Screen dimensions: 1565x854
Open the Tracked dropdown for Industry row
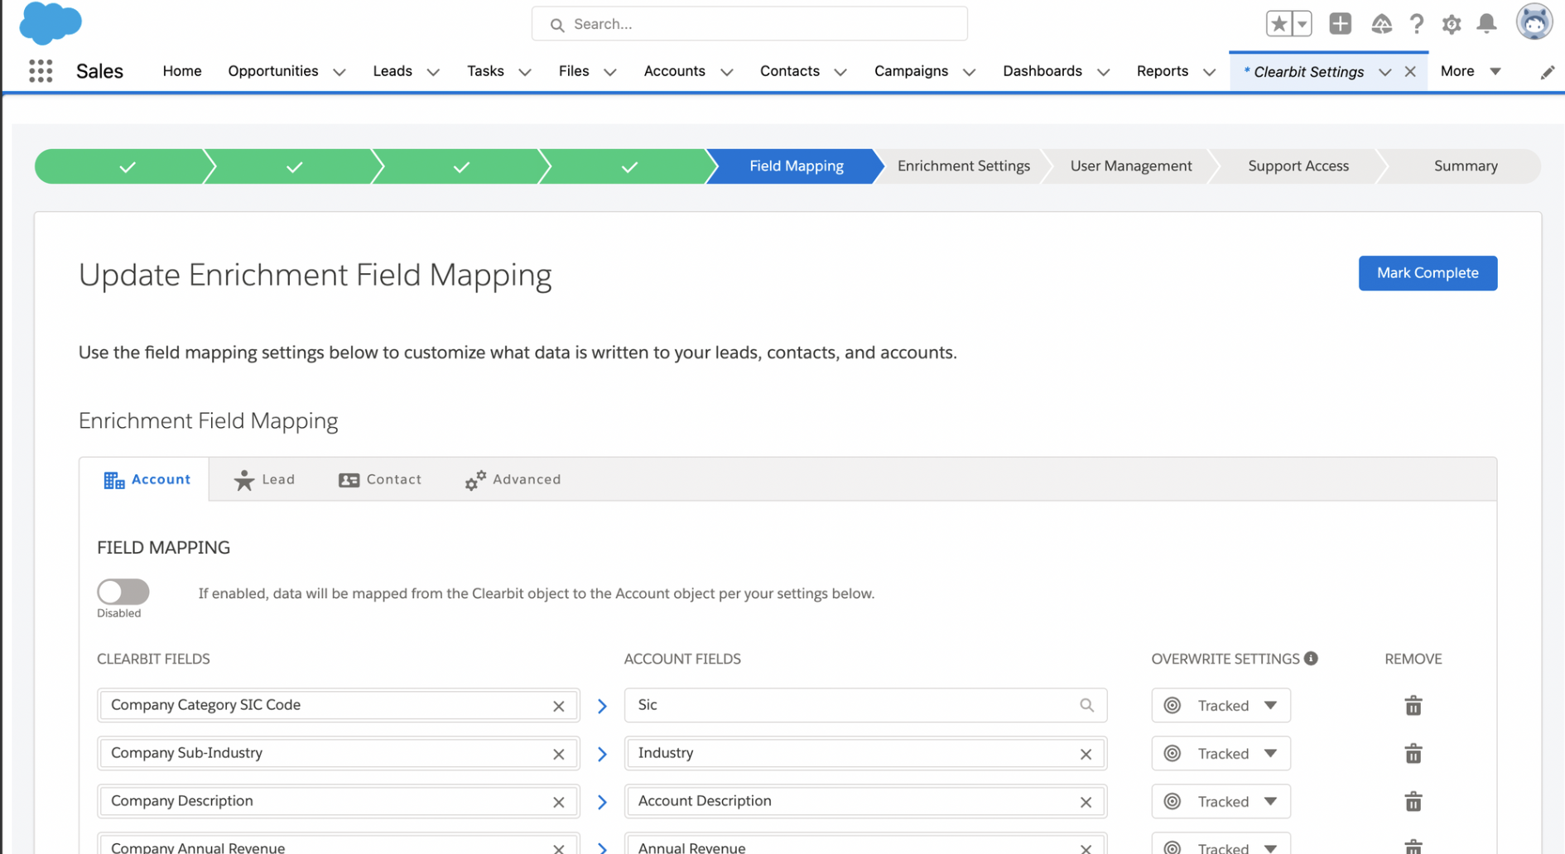click(1221, 754)
